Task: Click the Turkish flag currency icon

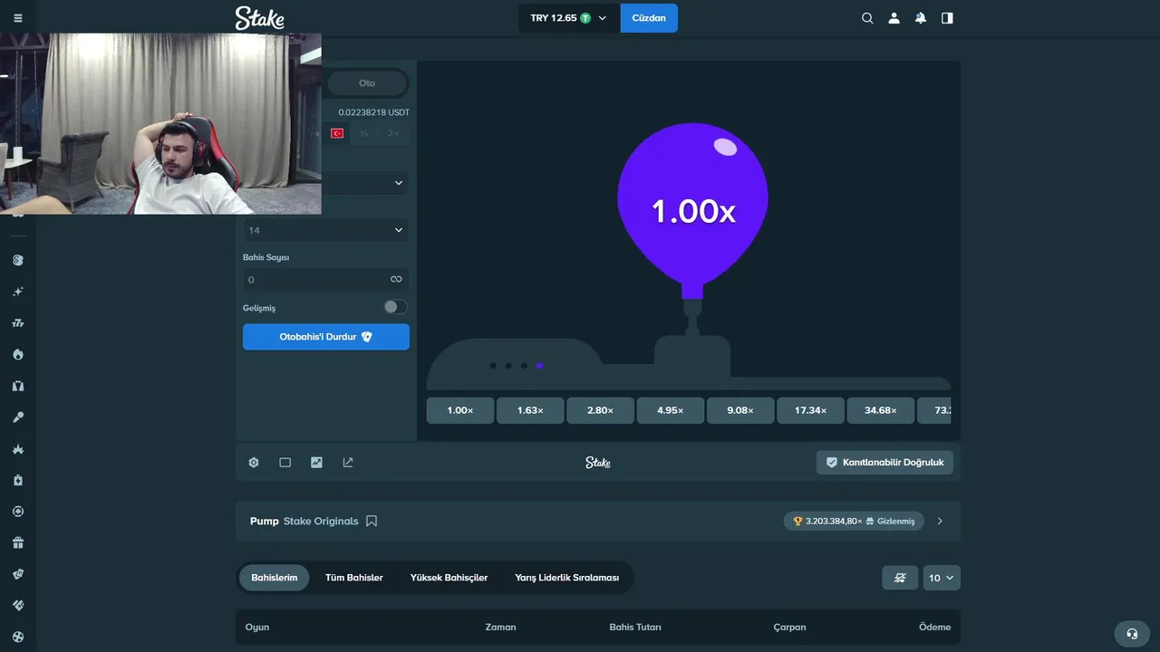Action: 337,133
